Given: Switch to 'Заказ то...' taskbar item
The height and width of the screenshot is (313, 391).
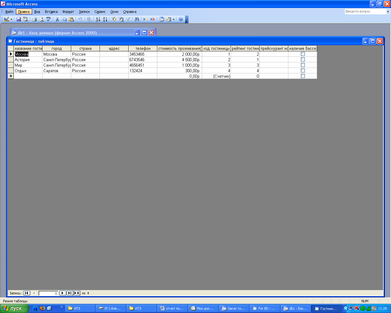Looking at the screenshot, I should tap(234, 308).
